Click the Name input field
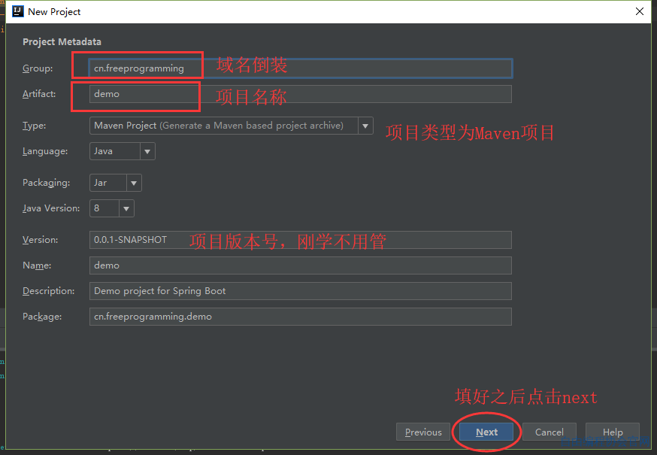 point(301,265)
